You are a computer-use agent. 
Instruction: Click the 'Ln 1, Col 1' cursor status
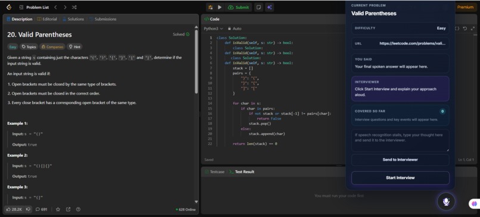pyautogui.click(x=466, y=159)
